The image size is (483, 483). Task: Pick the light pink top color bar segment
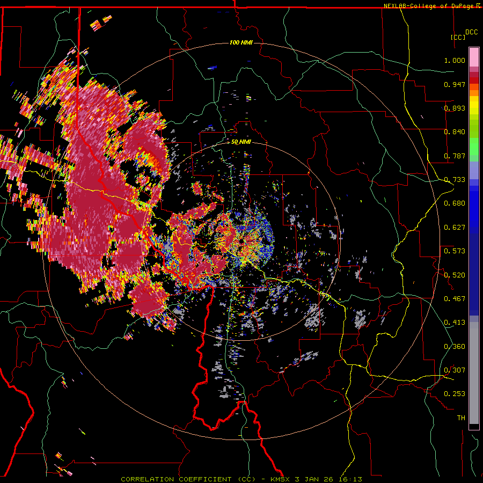click(x=474, y=57)
